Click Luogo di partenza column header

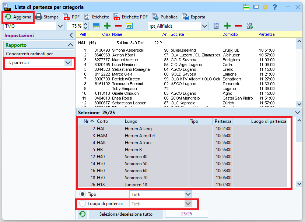pos(260,121)
